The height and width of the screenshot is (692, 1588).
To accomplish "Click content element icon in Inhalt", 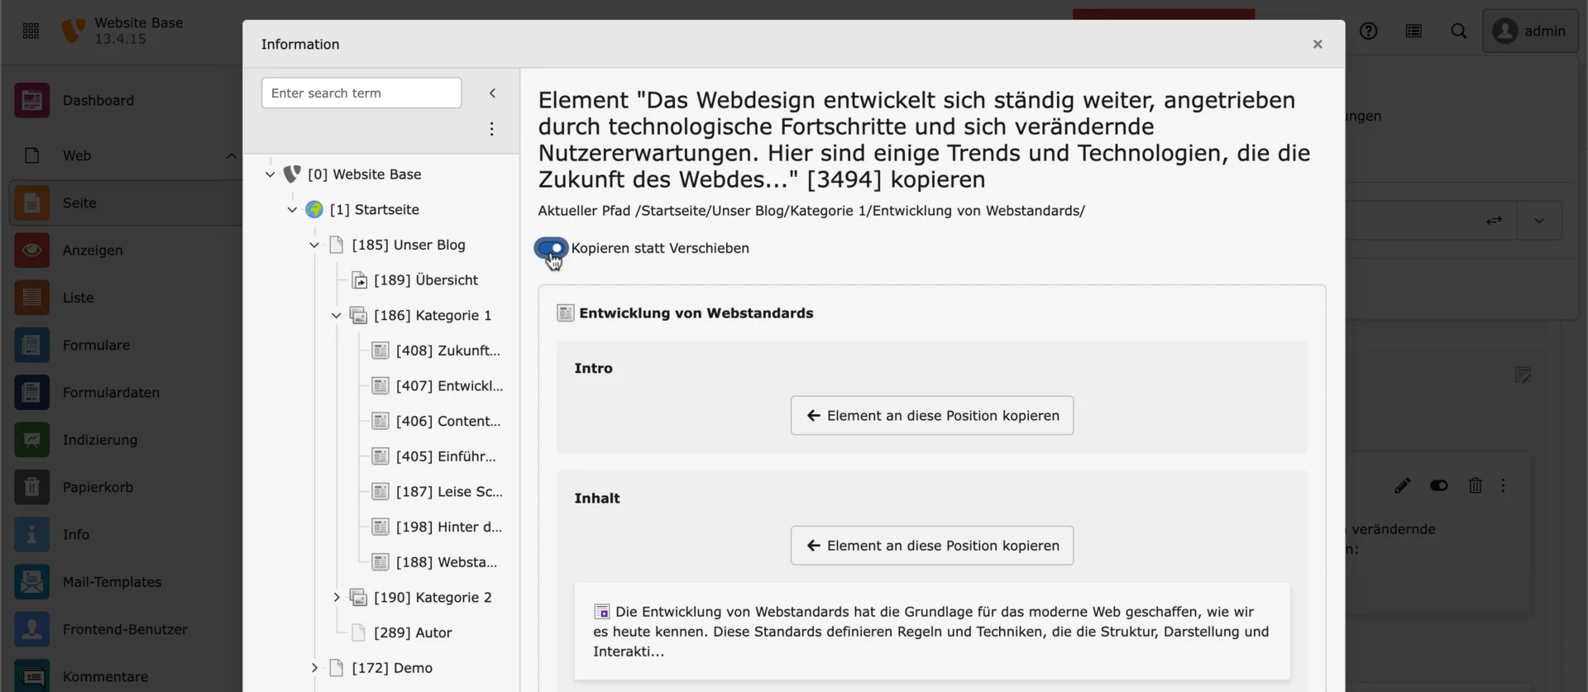I will point(602,612).
